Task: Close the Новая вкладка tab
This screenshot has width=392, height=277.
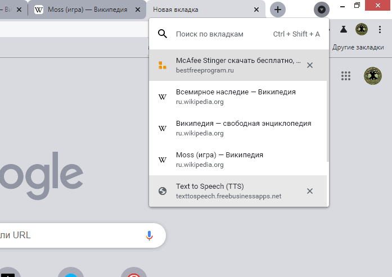Action: [x=256, y=10]
